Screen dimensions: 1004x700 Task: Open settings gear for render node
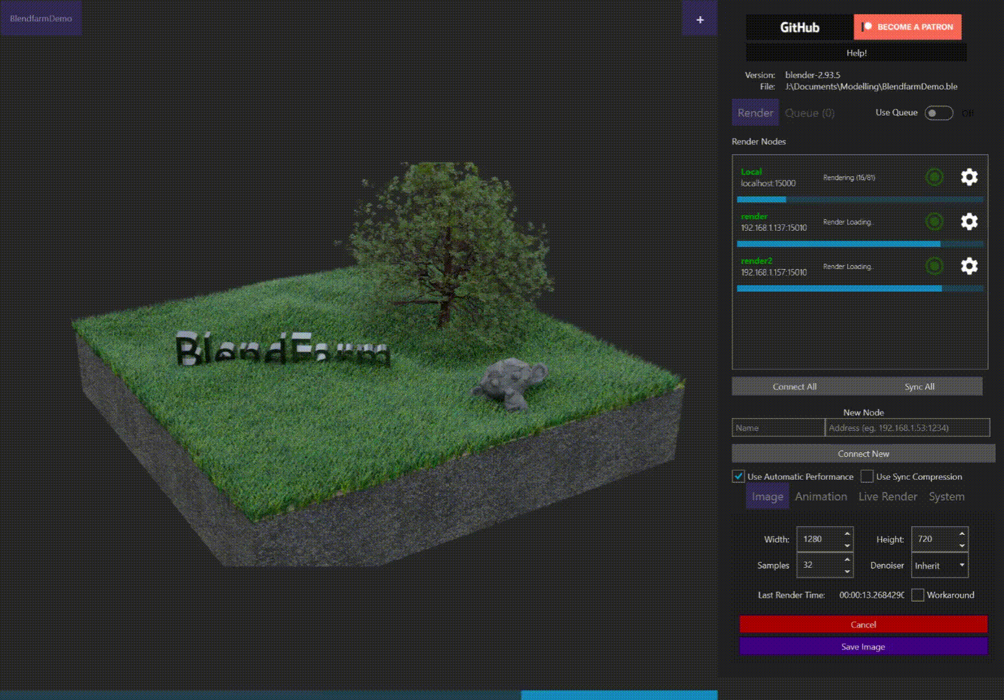tap(969, 222)
